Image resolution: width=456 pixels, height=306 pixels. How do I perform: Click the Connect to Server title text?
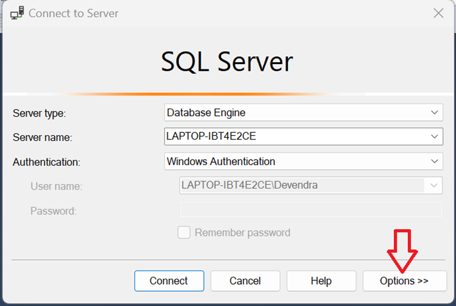[73, 13]
